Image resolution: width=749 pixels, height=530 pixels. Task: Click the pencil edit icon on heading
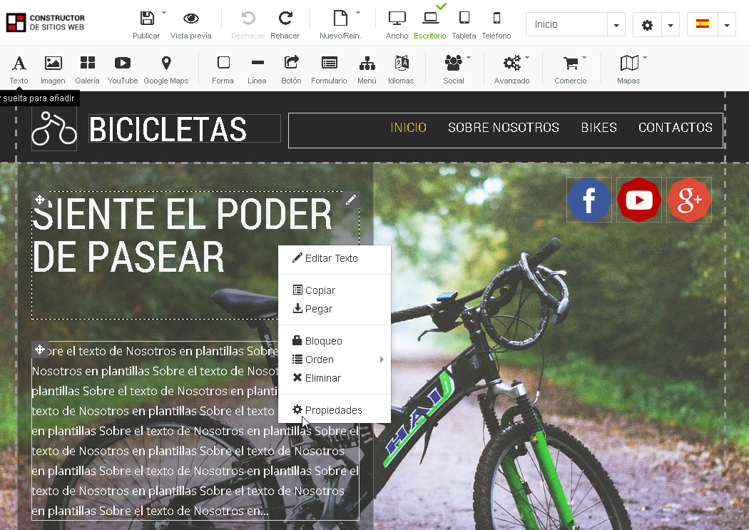pos(351,199)
